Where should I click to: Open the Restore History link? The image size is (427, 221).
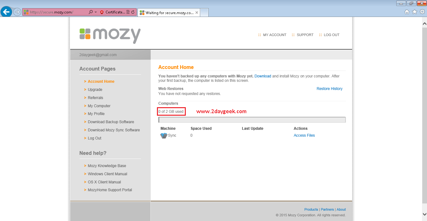[330, 89]
